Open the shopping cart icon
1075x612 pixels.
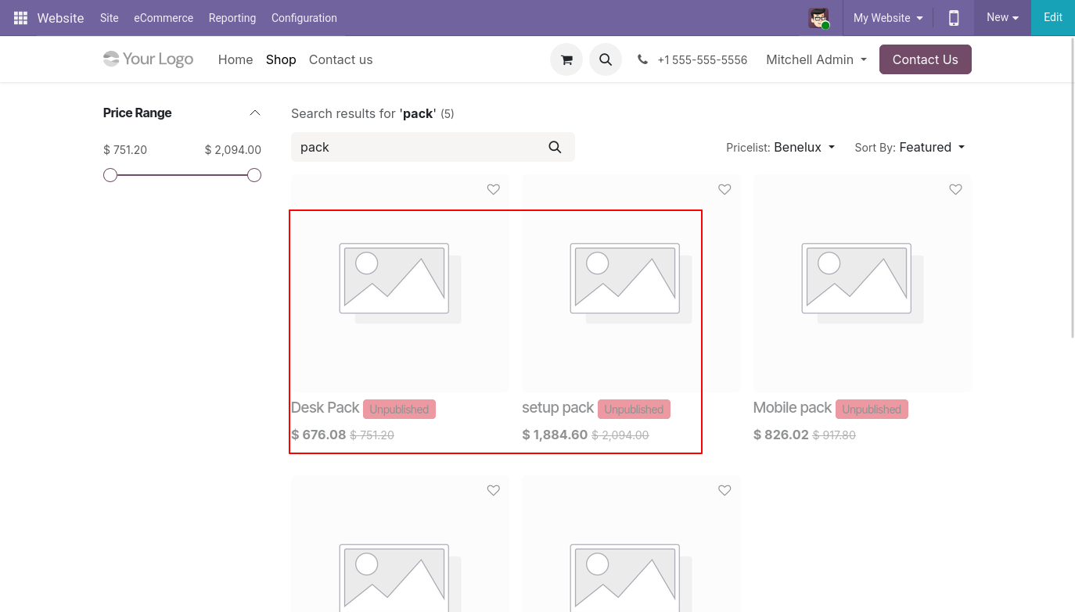(566, 59)
